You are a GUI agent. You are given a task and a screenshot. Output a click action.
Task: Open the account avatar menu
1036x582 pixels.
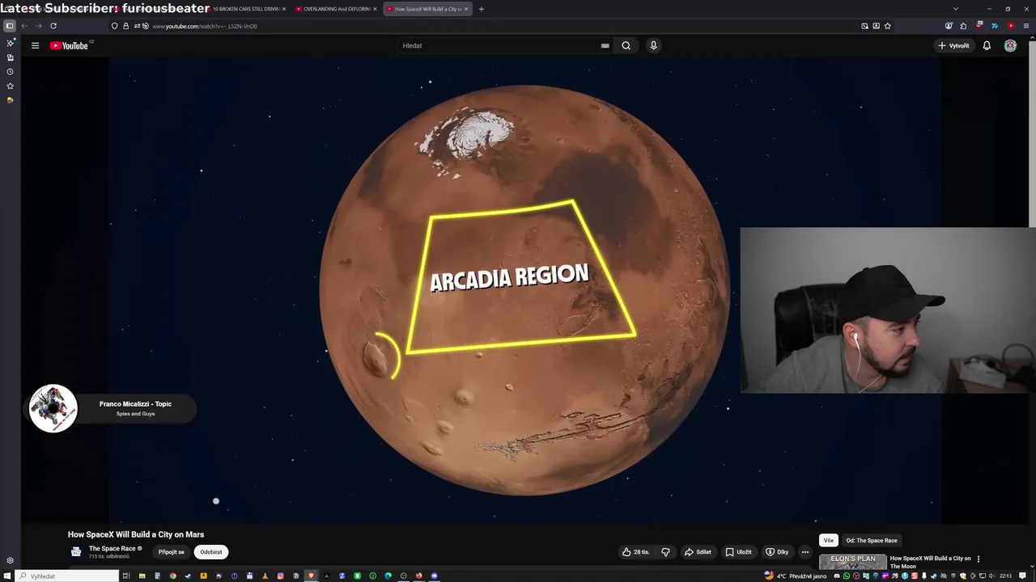coord(1010,45)
